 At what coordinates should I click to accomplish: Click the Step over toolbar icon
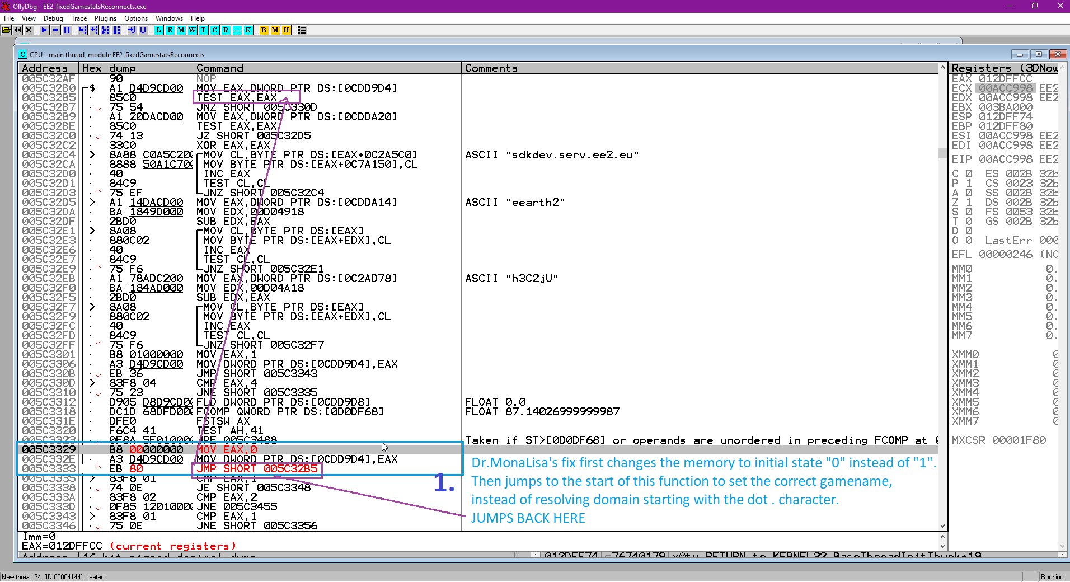coord(94,30)
